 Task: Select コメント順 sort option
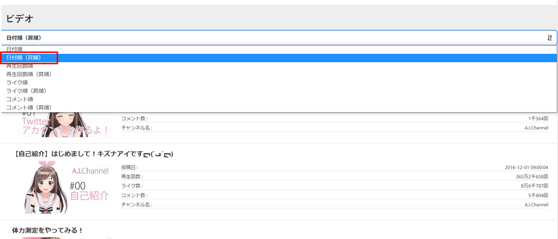tap(20, 99)
